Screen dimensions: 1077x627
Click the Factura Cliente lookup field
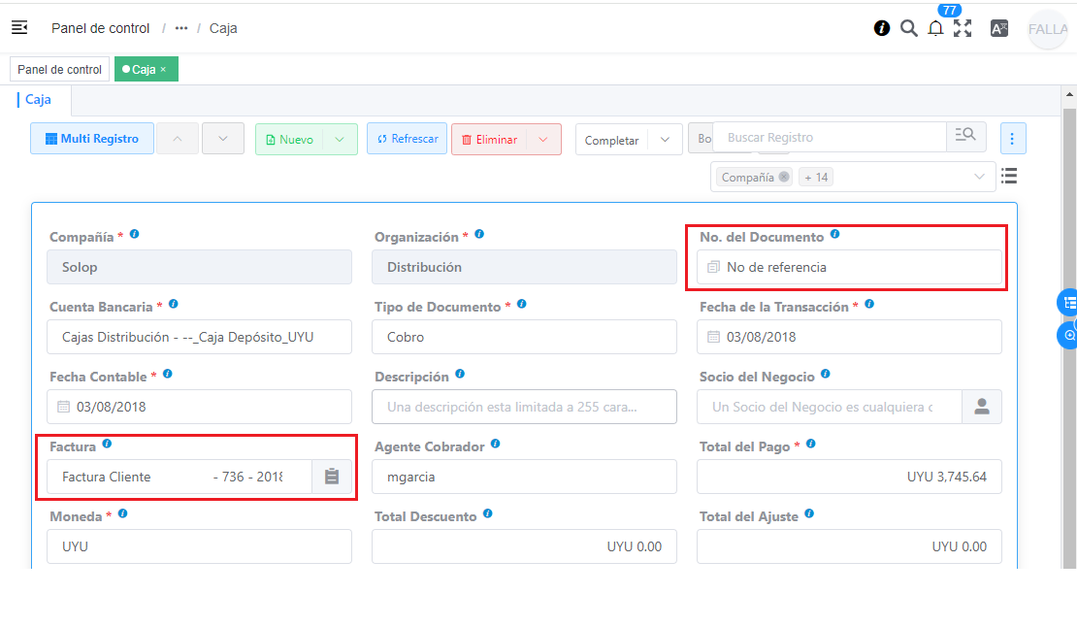(179, 477)
